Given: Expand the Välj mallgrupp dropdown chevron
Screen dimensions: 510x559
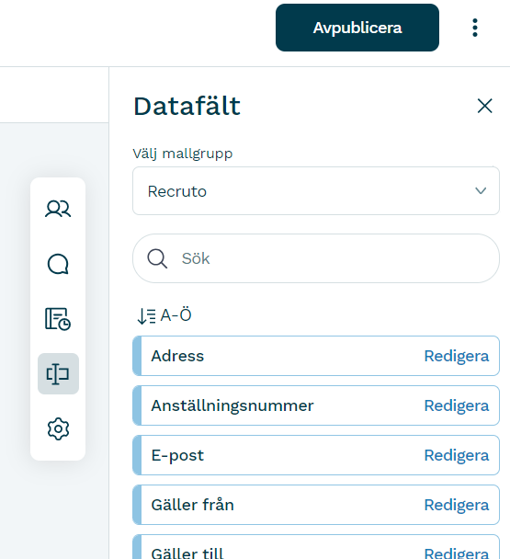Looking at the screenshot, I should (481, 190).
